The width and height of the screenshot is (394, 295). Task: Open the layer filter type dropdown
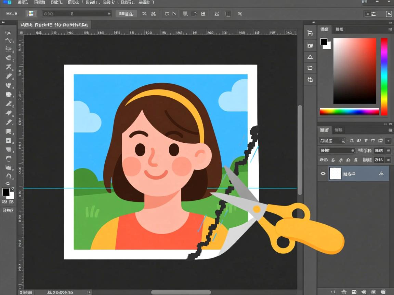332,141
